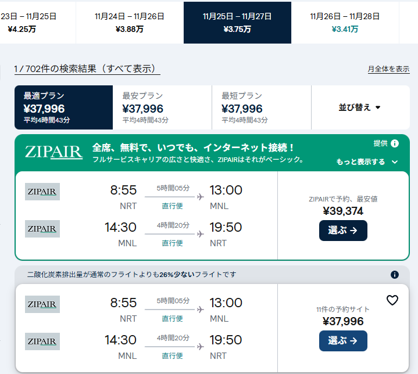
Task: Select the 最適プラン tab
Action: pyautogui.click(x=63, y=107)
